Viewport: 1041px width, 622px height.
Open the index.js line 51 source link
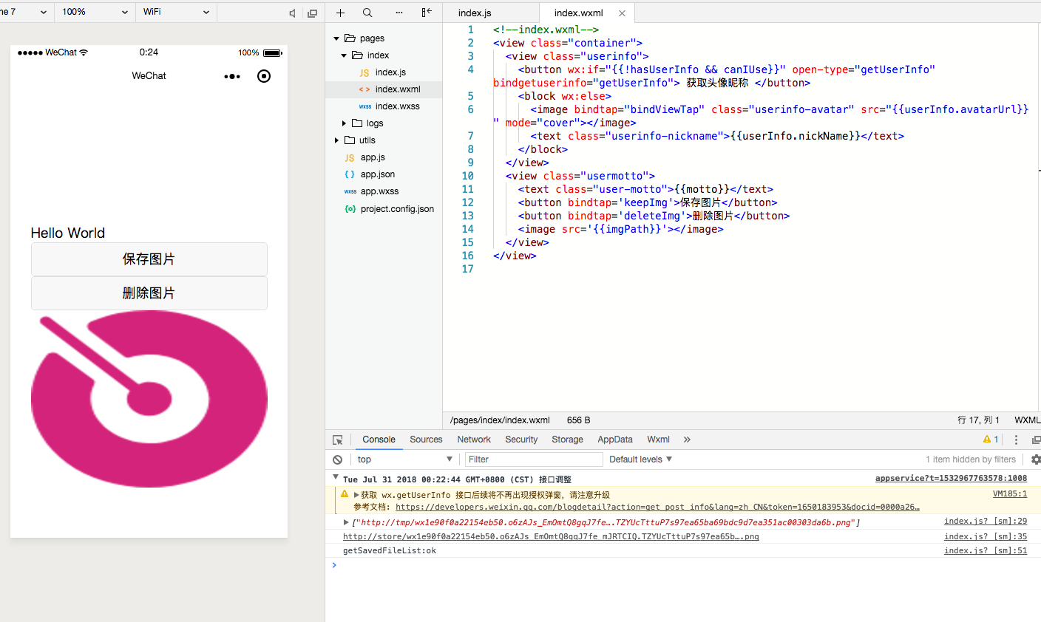pos(986,551)
